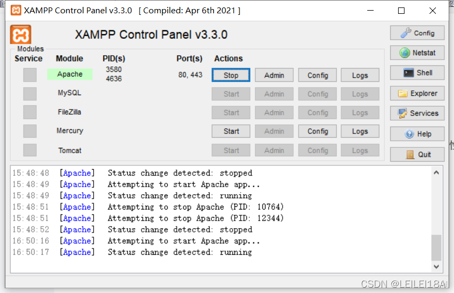Open FileZilla Admin button
Image resolution: width=454 pixels, height=293 pixels.
click(274, 113)
